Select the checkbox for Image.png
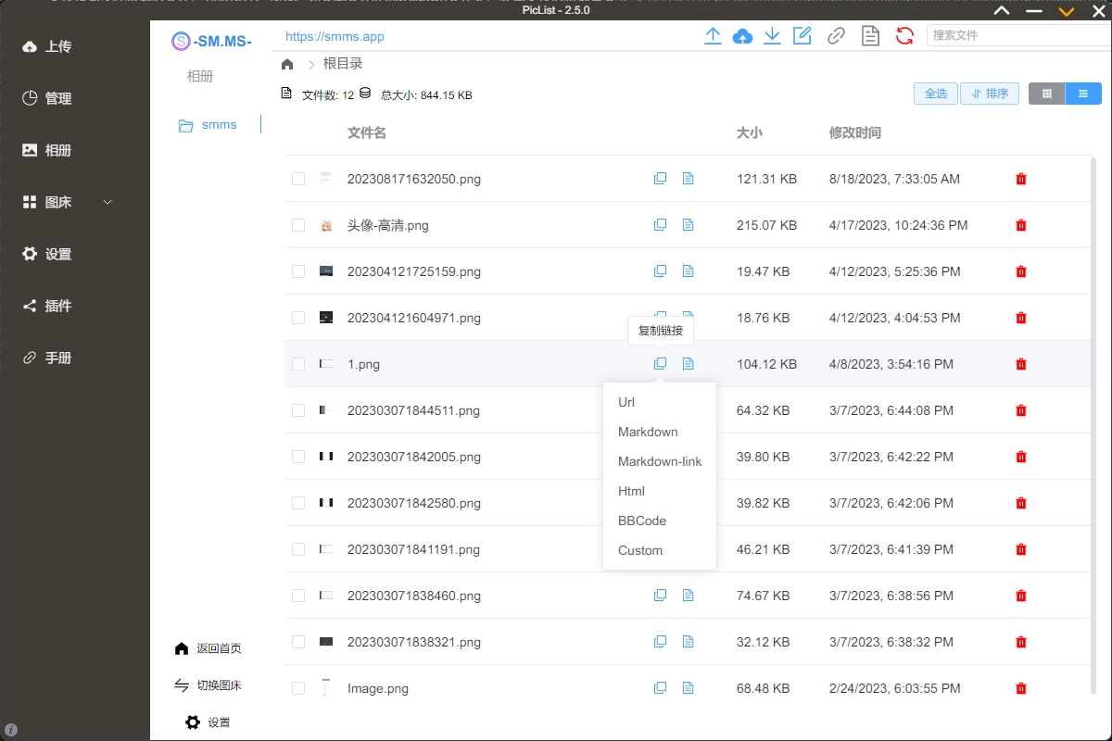 (297, 687)
